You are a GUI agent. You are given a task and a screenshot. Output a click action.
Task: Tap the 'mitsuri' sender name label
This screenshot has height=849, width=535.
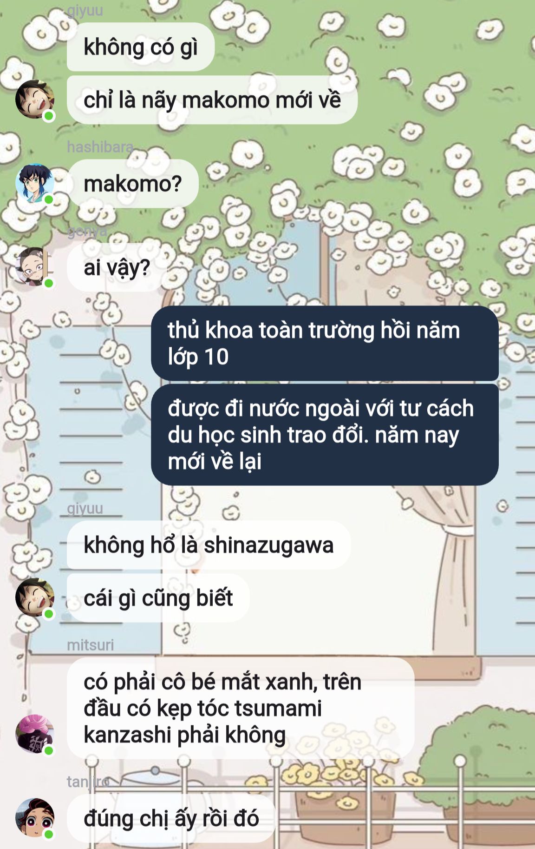coord(91,645)
